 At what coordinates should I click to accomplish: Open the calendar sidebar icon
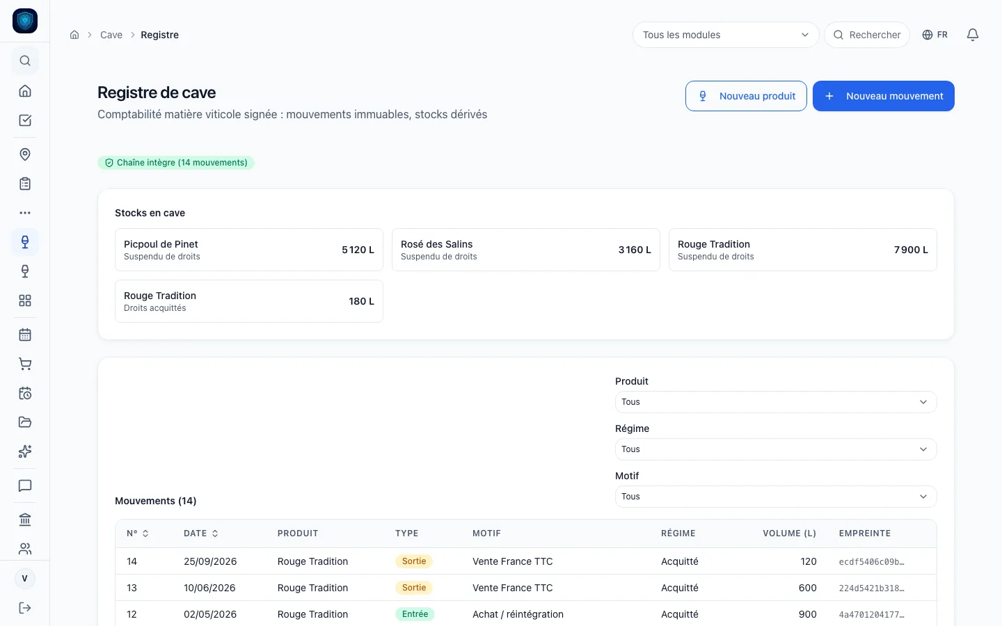point(25,335)
